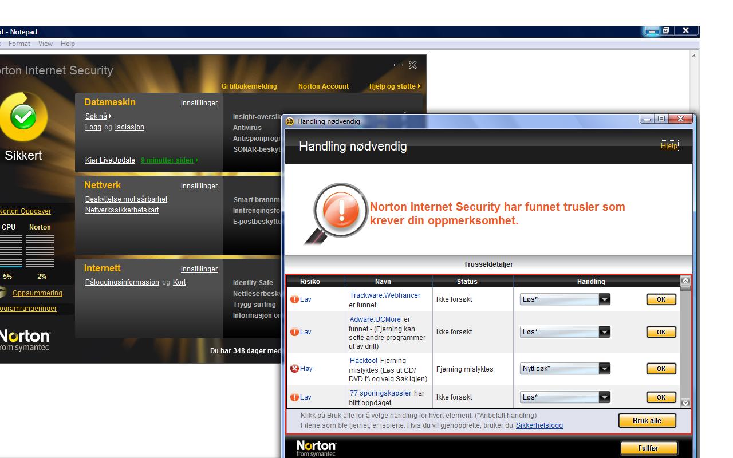
Task: Open Påloggingsinformasjon link
Action: point(122,282)
